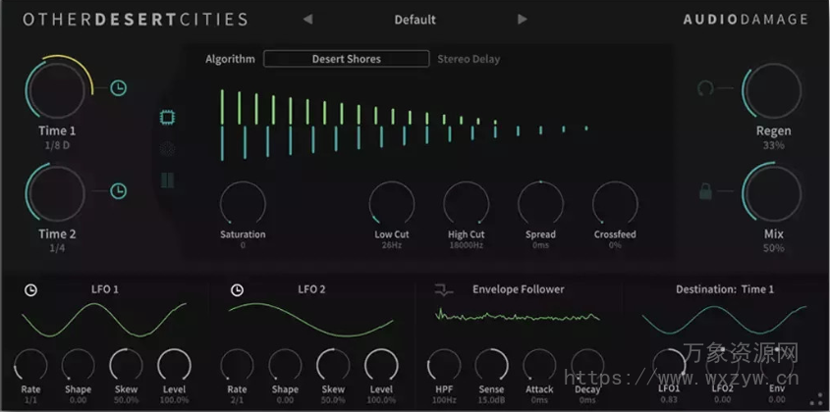This screenshot has width=830, height=412.
Task: Click the LFO 1 Level knob
Action: pyautogui.click(x=174, y=365)
